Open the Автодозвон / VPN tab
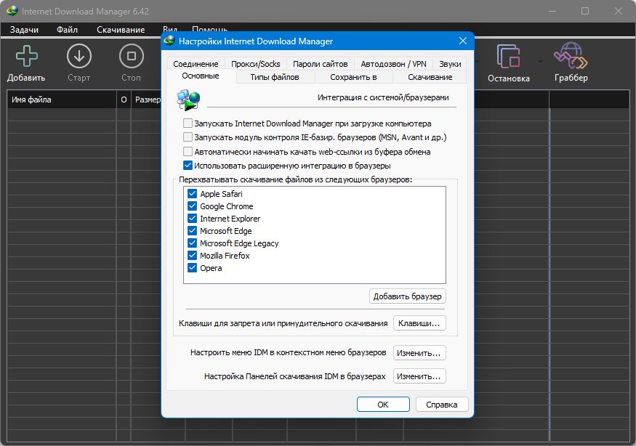This screenshot has height=446, width=636. pos(393,64)
